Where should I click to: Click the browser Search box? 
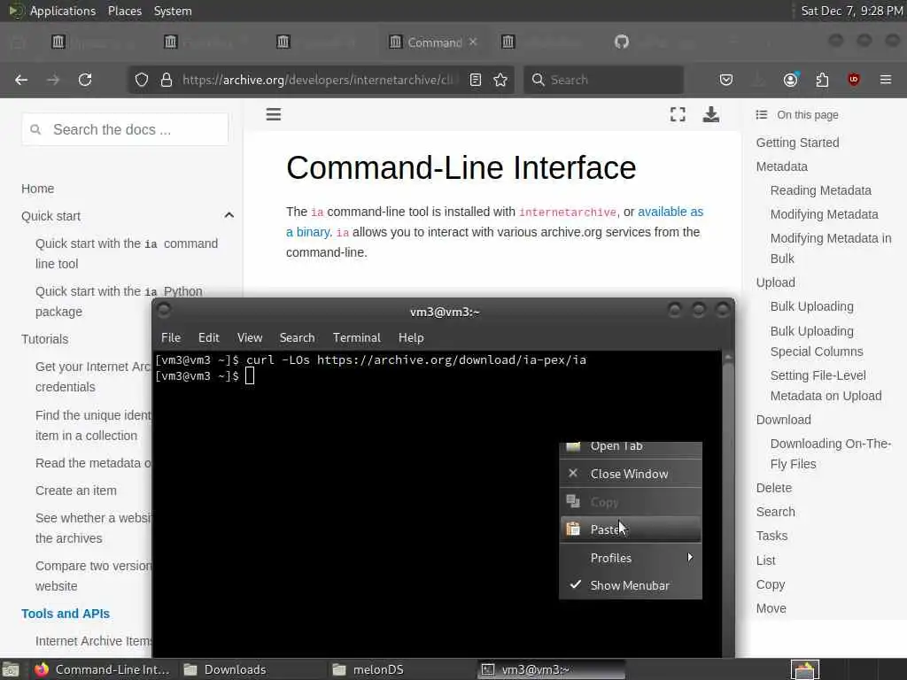click(604, 80)
